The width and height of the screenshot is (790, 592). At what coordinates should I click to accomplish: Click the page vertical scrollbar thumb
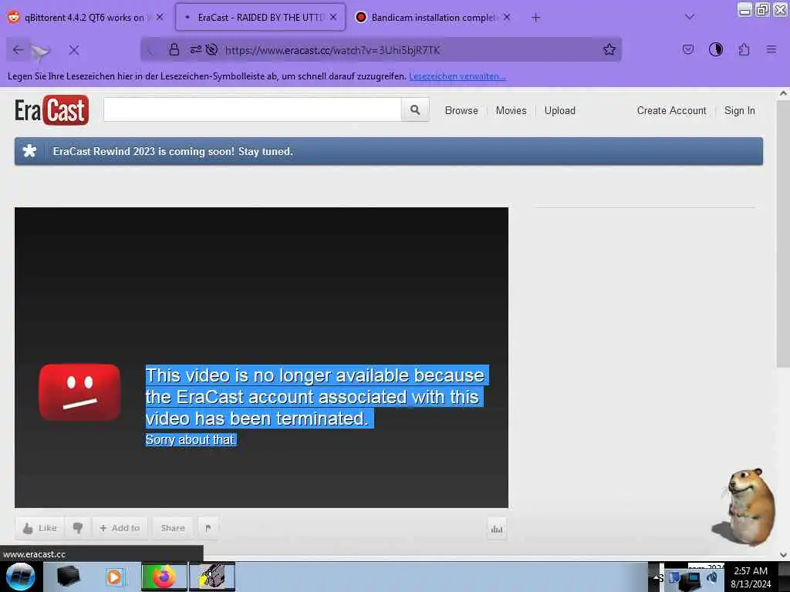pyautogui.click(x=782, y=234)
